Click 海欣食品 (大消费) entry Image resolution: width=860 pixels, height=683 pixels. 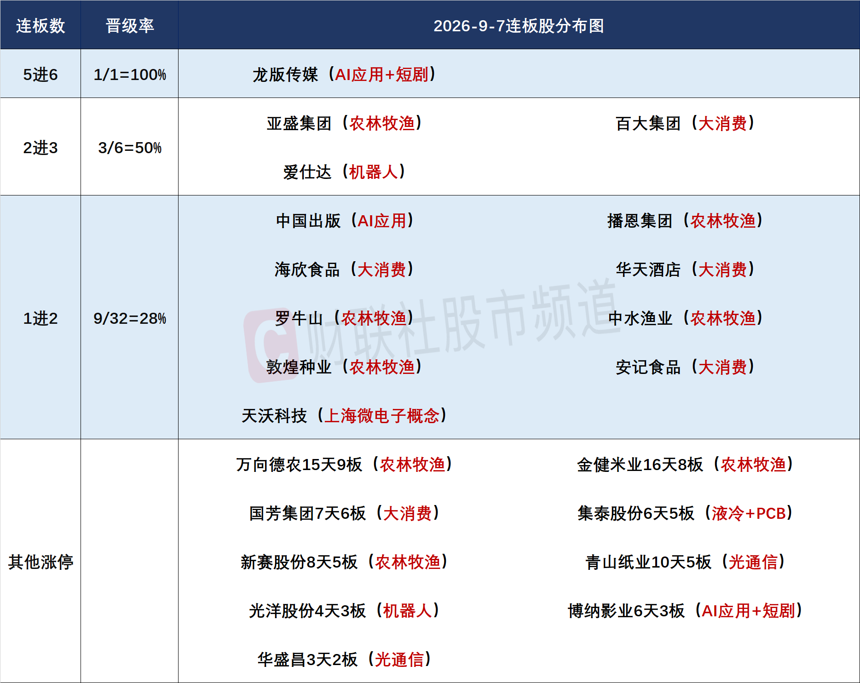[x=344, y=269]
